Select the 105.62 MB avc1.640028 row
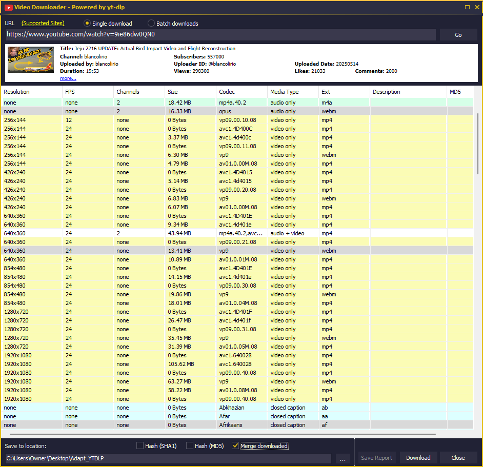The width and height of the screenshot is (483, 467). [237, 364]
